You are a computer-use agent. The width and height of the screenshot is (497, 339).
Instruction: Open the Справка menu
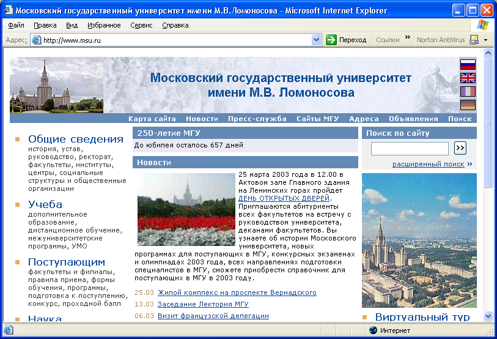[x=175, y=25]
